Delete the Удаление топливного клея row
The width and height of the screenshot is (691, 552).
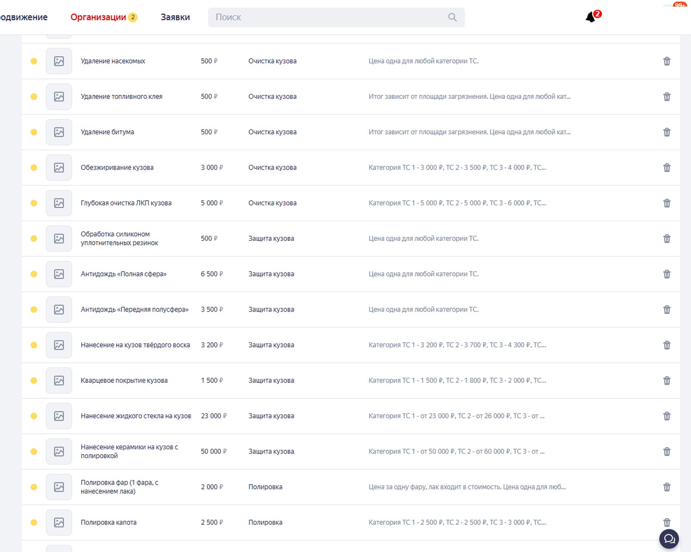(667, 97)
